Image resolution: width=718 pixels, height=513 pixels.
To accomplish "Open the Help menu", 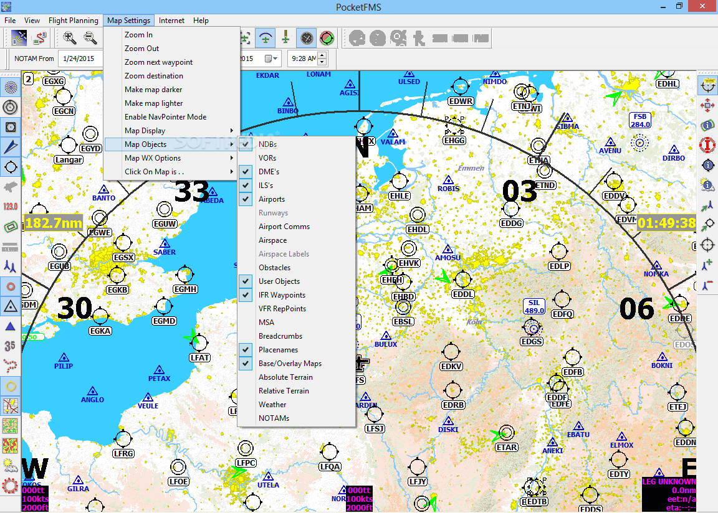I will (x=201, y=20).
